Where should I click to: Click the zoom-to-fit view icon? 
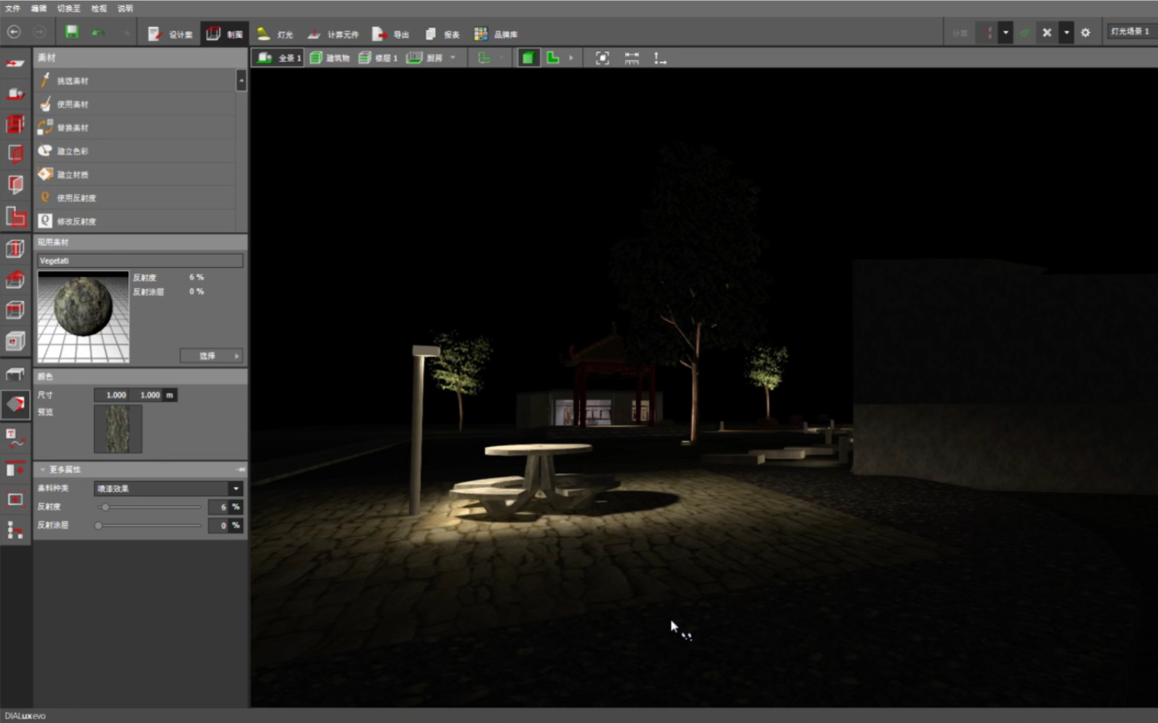coord(602,58)
